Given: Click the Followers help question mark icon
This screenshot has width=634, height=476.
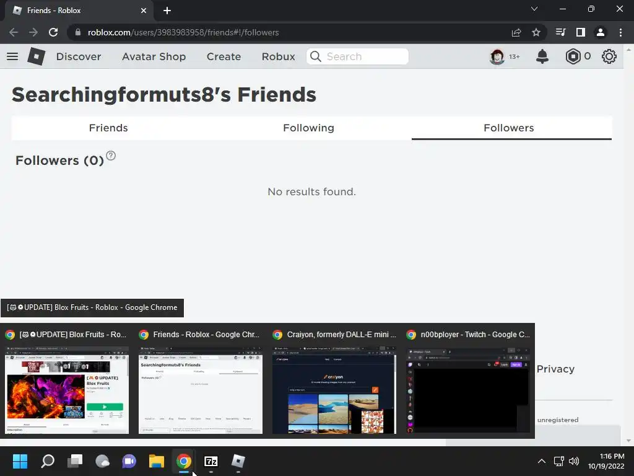Looking at the screenshot, I should click(x=111, y=156).
